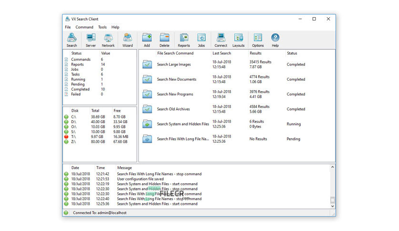Image resolution: width=399 pixels, height=231 pixels.
Task: Click the green status icon for C:\ disk
Action: [x=66, y=117]
